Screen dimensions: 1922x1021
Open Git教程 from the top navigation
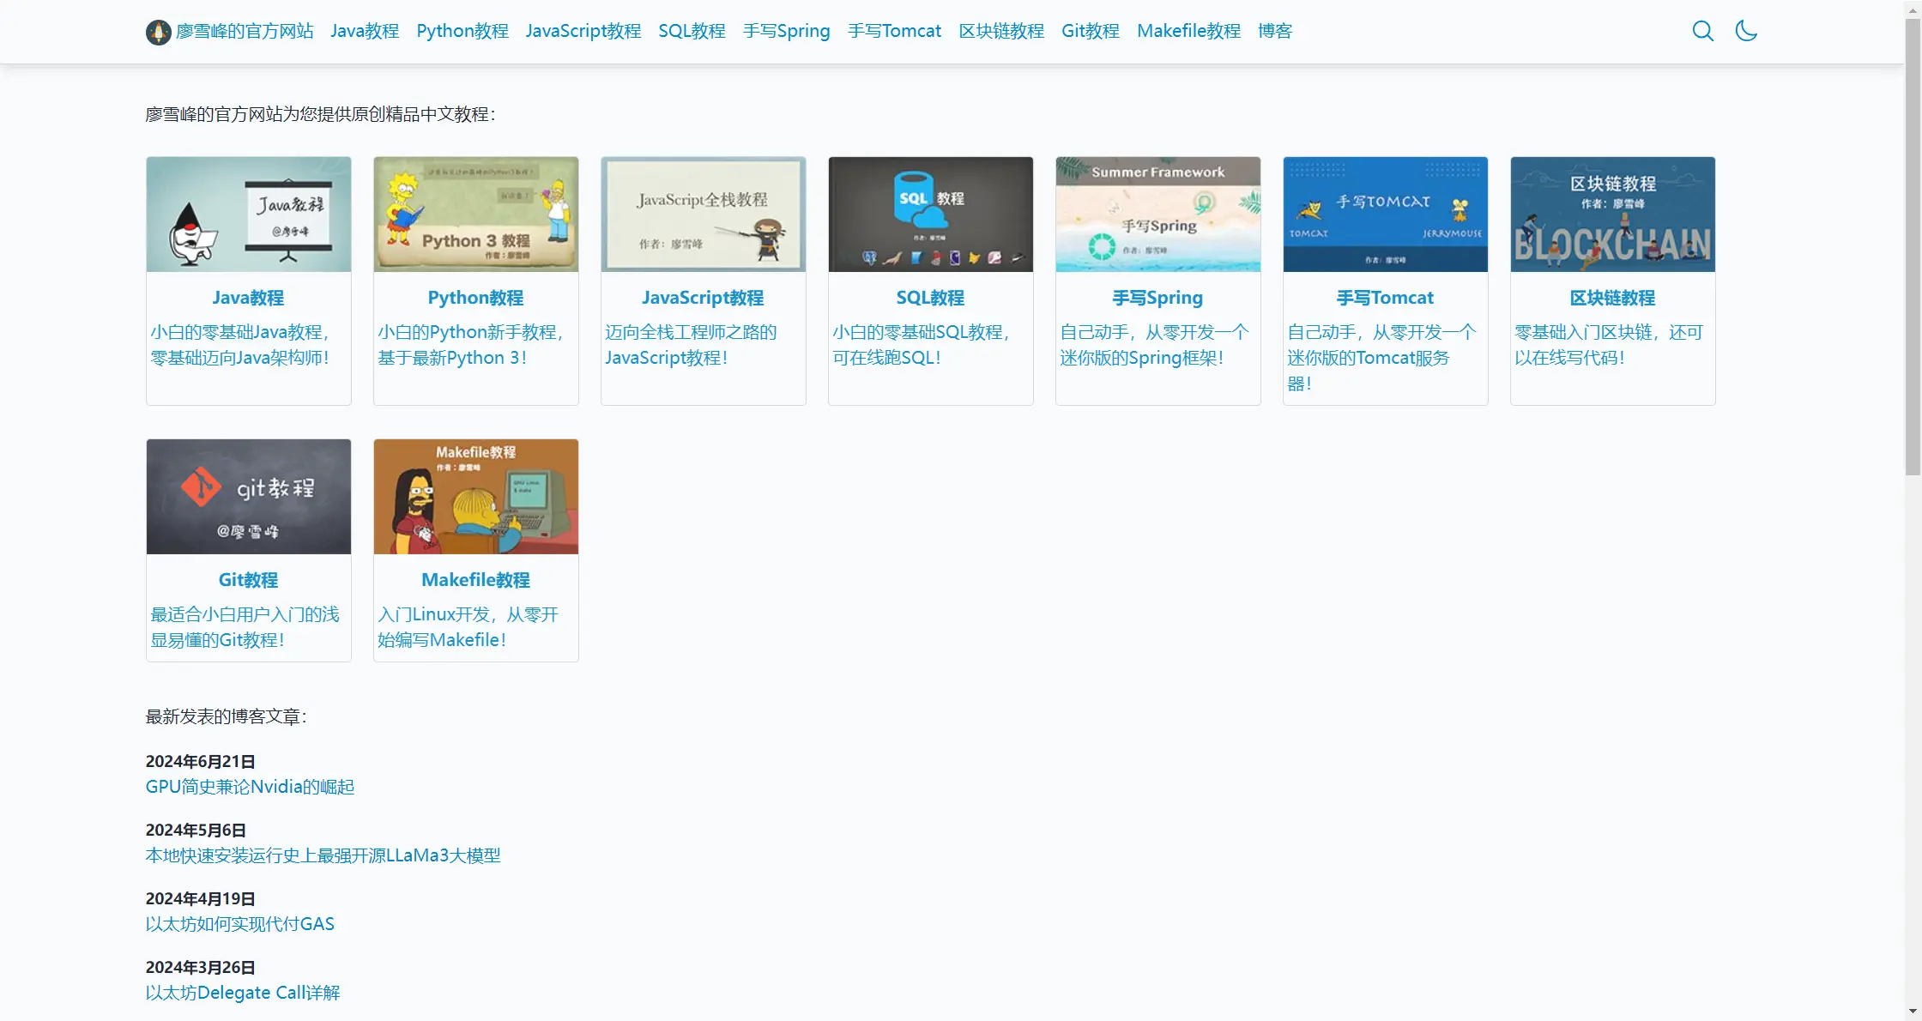[1090, 31]
